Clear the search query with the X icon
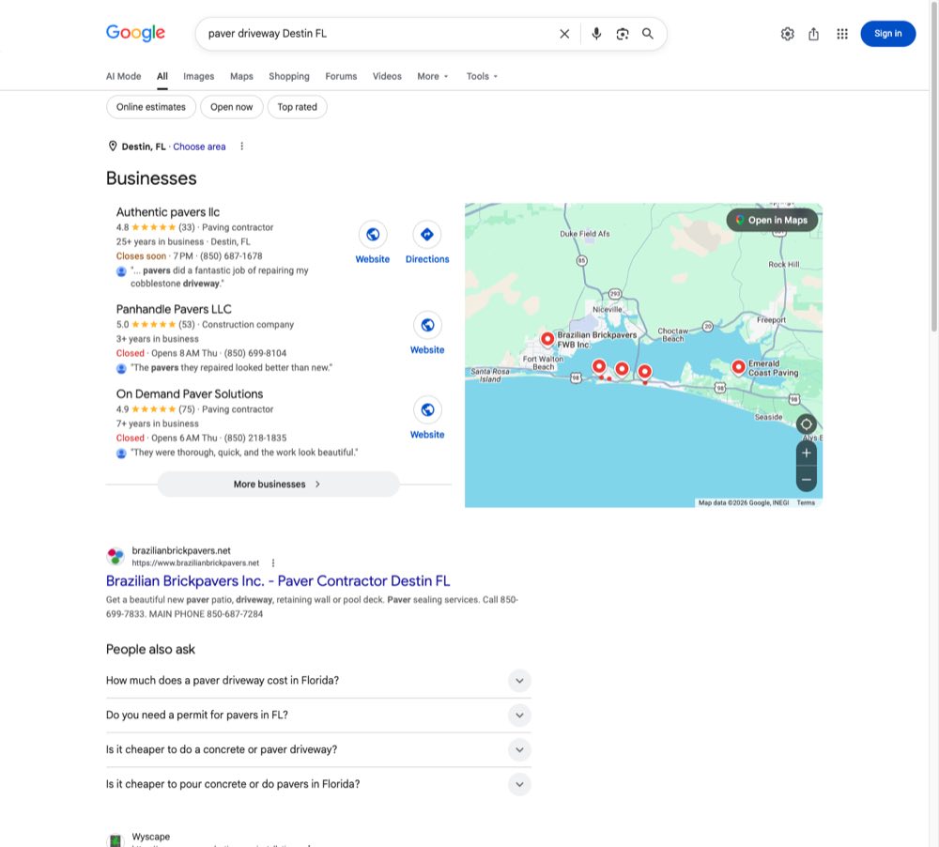939x847 pixels. point(564,34)
